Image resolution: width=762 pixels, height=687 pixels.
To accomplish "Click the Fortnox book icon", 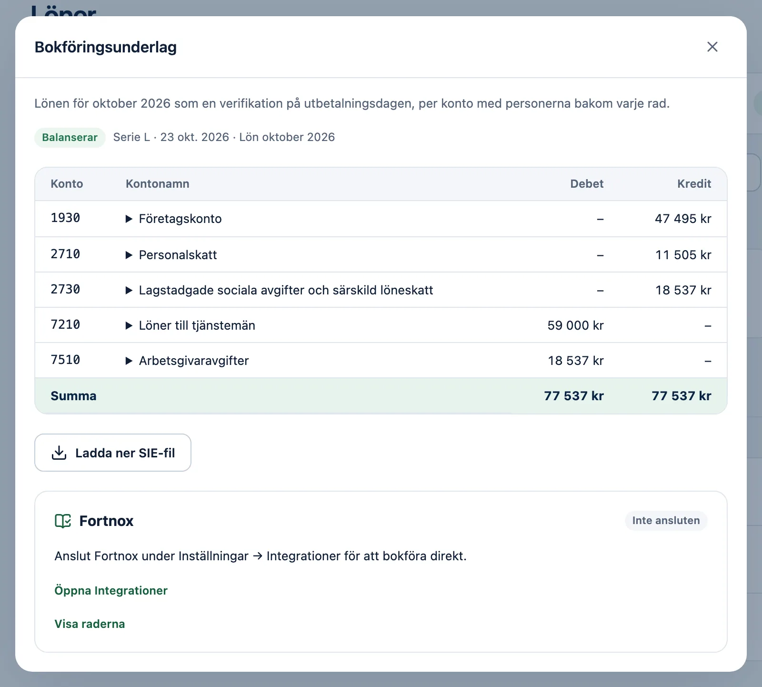I will [x=63, y=521].
